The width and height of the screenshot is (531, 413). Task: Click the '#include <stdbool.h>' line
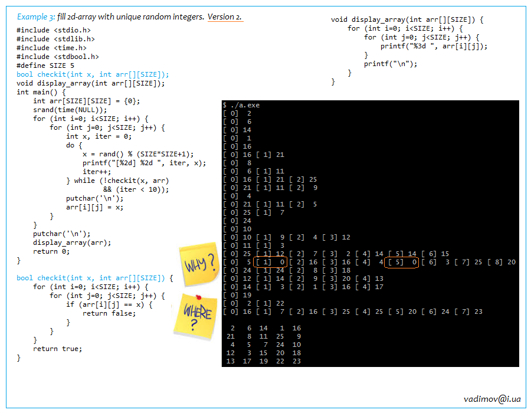point(58,57)
